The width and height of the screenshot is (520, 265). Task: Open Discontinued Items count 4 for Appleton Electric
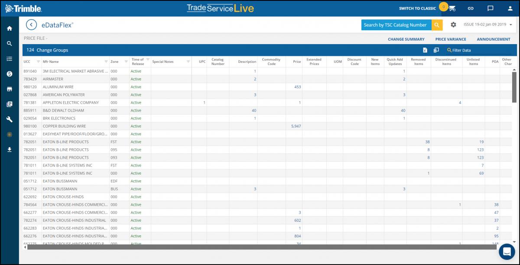(460, 103)
